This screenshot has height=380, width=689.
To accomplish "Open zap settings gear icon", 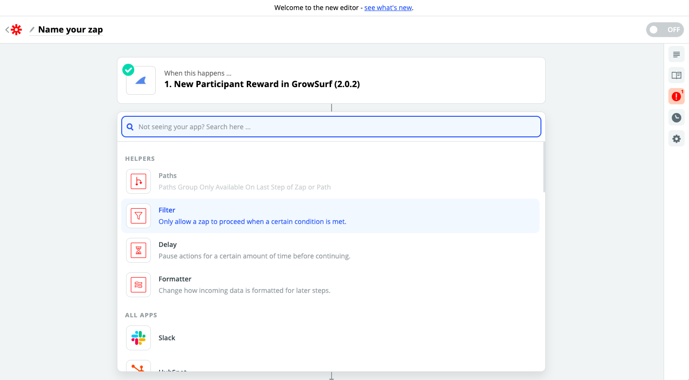I will coord(677,139).
